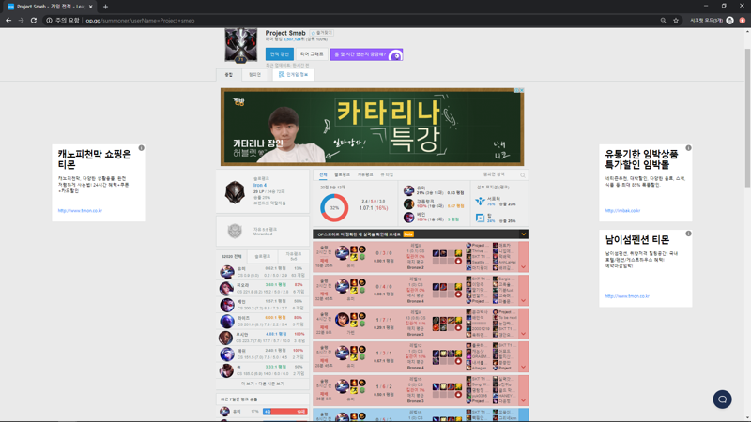Image resolution: width=751 pixels, height=422 pixels.
Task: Expand the OP score beta banner chevron
Action: click(x=524, y=234)
